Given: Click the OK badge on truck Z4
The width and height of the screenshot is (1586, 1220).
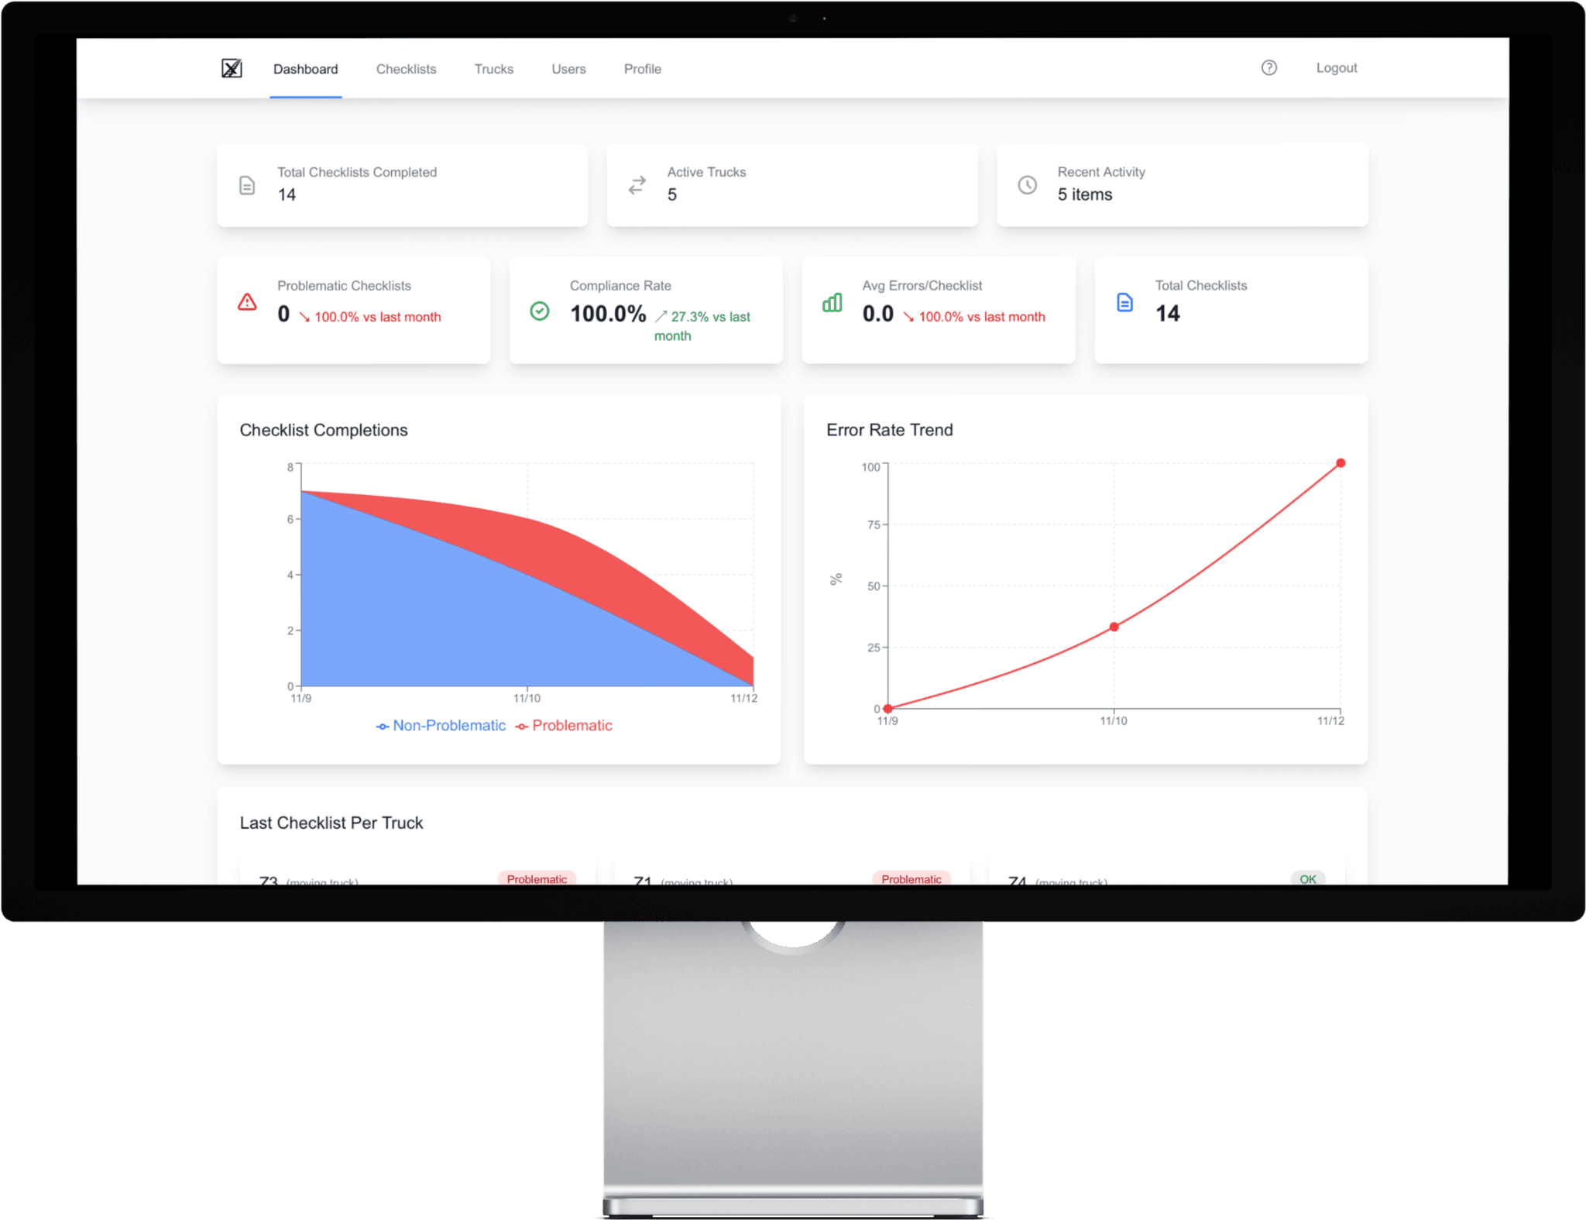Looking at the screenshot, I should pyautogui.click(x=1307, y=879).
